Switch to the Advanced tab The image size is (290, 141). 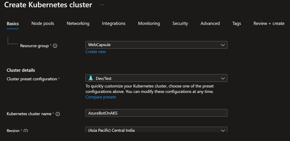tap(210, 23)
